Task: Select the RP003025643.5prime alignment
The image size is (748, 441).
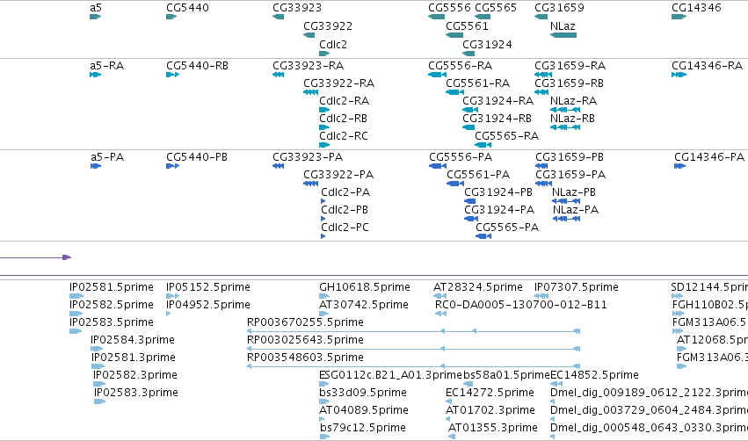Action: (x=413, y=349)
